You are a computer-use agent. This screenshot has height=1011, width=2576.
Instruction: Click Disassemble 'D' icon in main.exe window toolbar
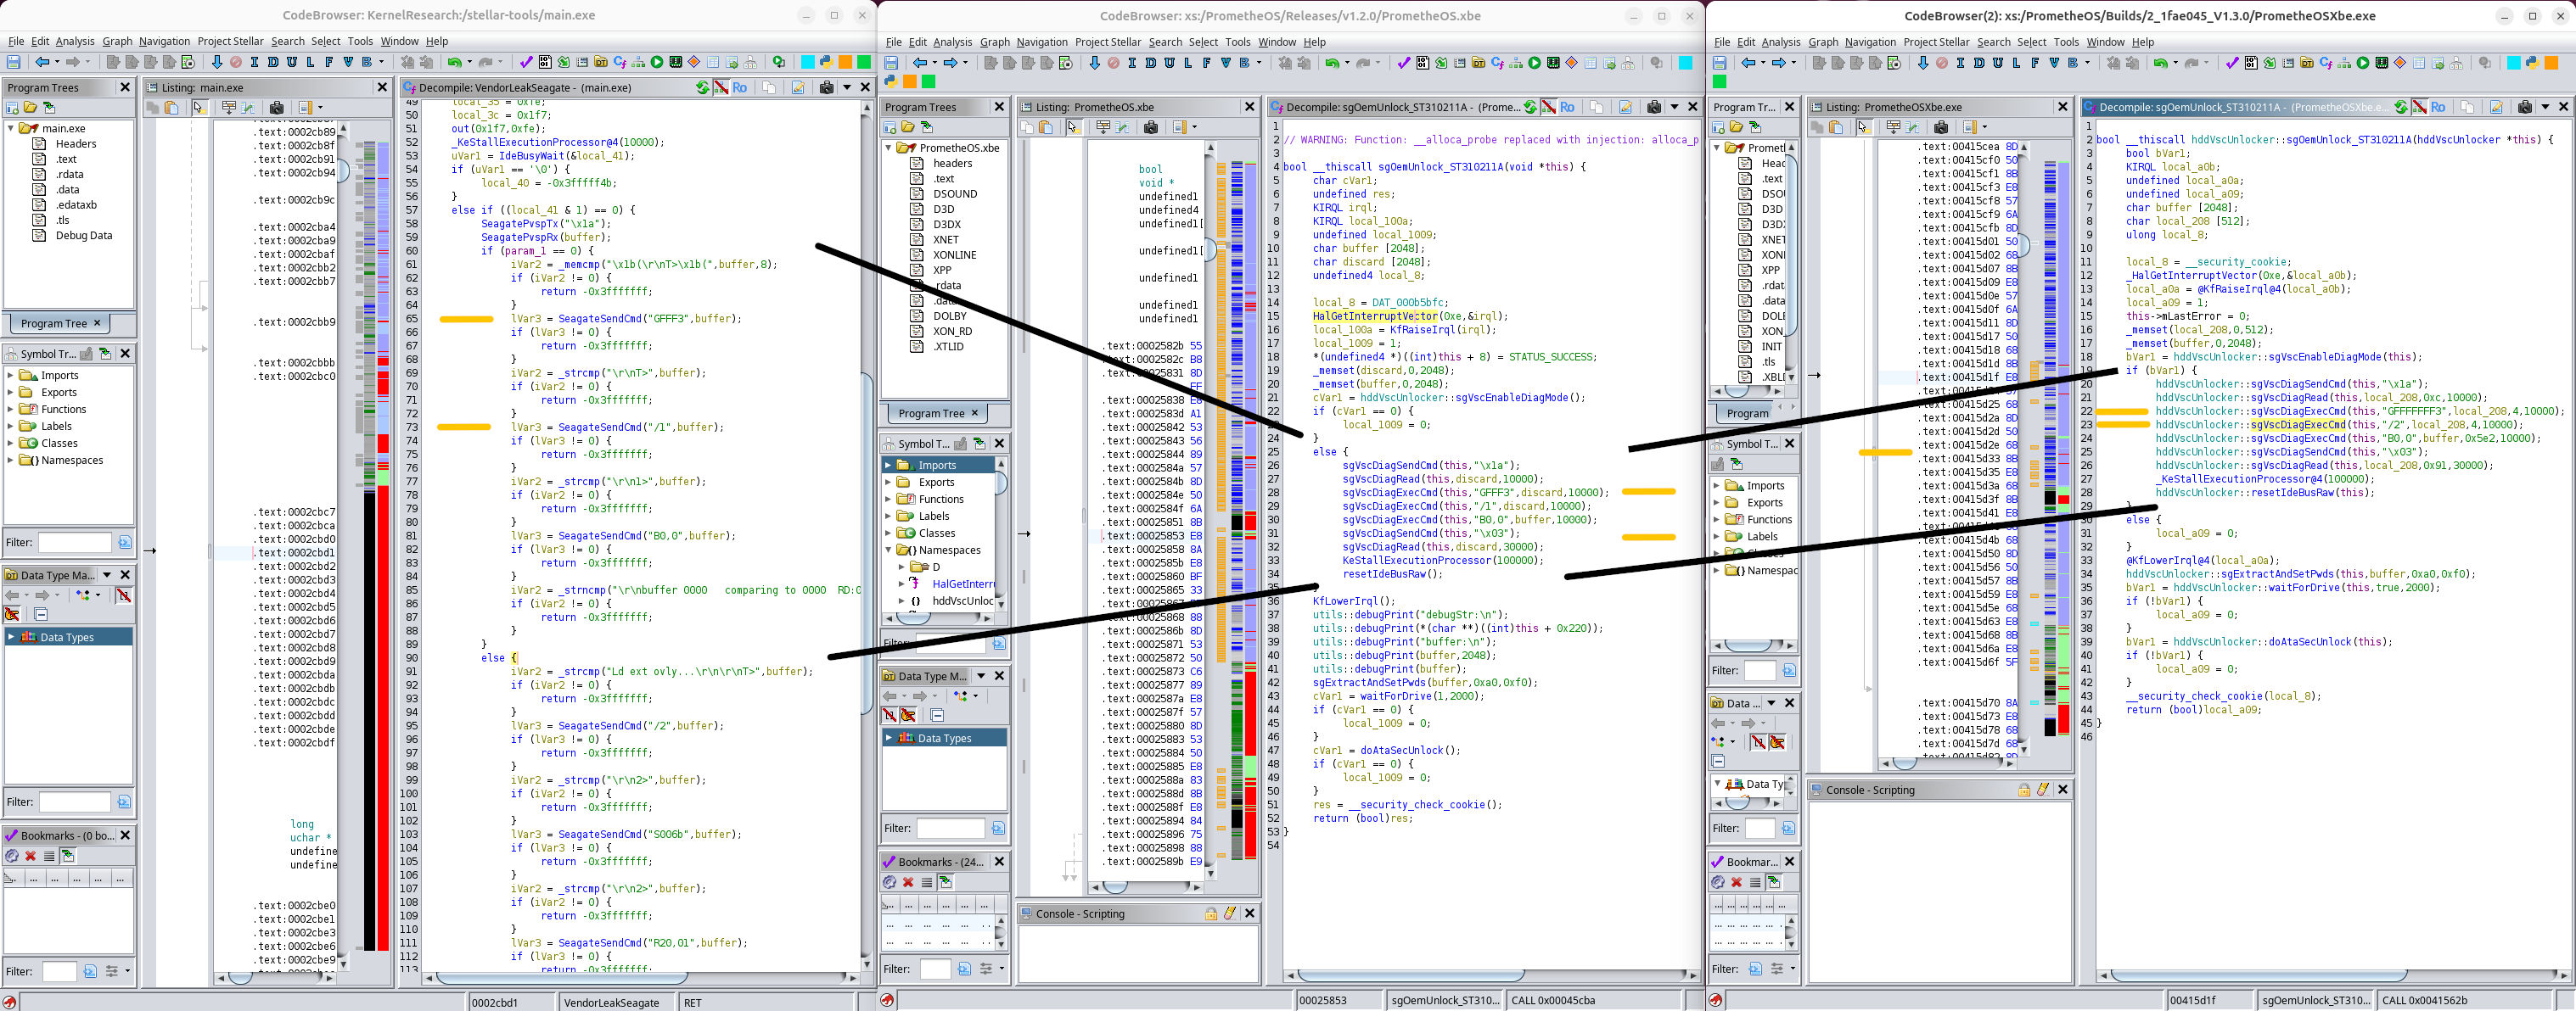273,62
